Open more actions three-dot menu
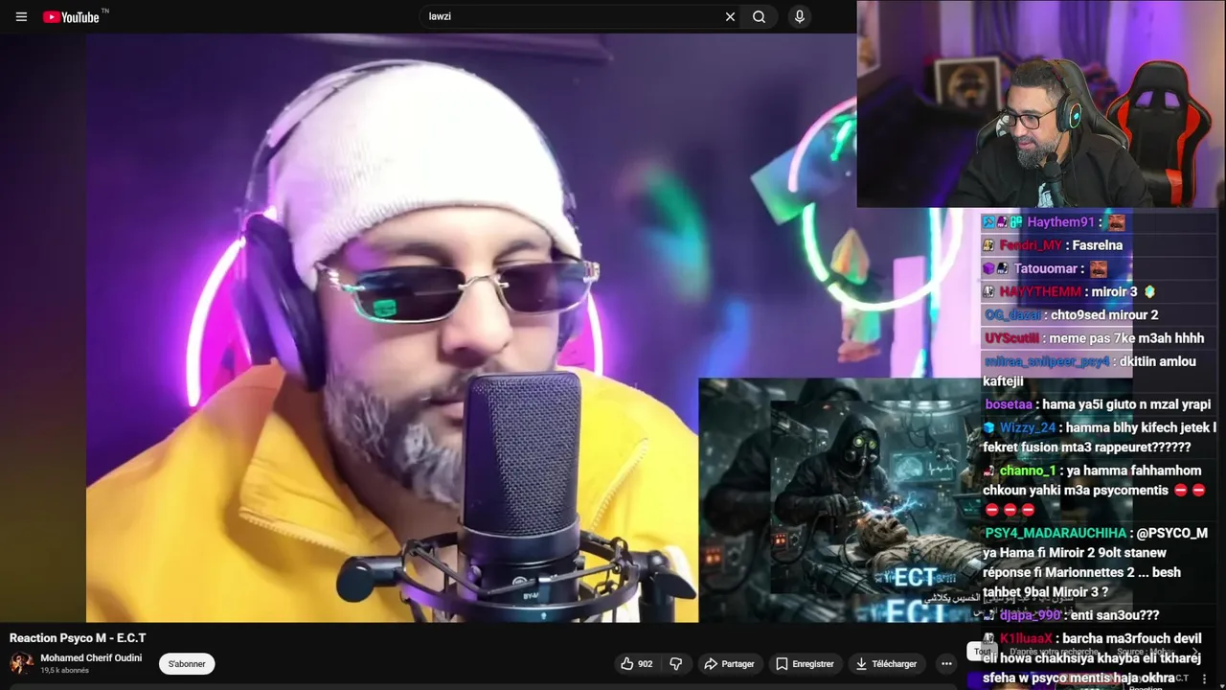This screenshot has height=690, width=1226. 946,663
